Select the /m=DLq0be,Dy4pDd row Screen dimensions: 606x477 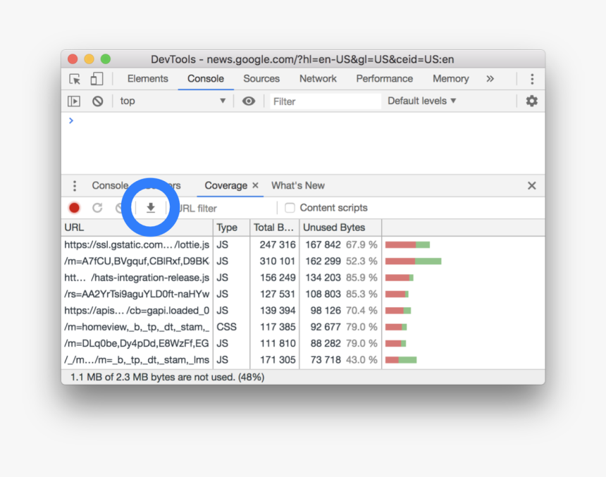click(x=303, y=343)
